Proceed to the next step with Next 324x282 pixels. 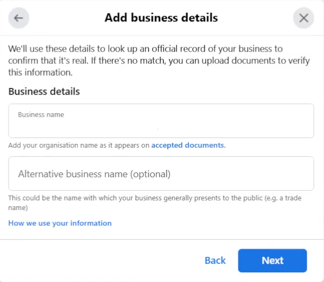click(272, 261)
